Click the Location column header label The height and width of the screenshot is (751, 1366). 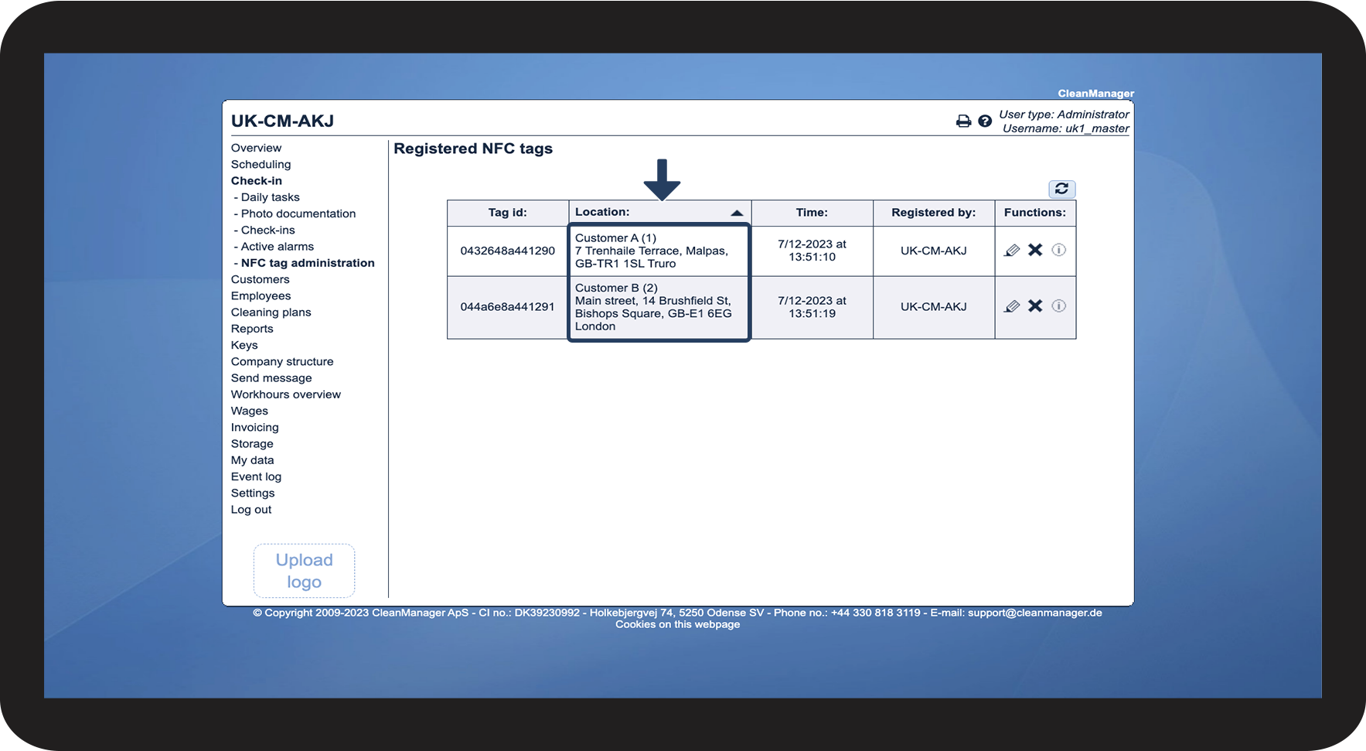coord(602,212)
